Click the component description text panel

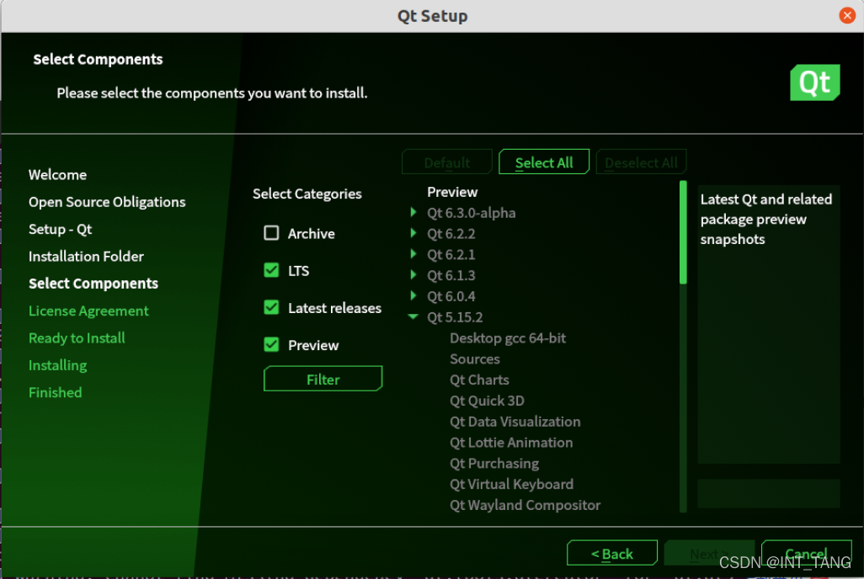coord(769,324)
